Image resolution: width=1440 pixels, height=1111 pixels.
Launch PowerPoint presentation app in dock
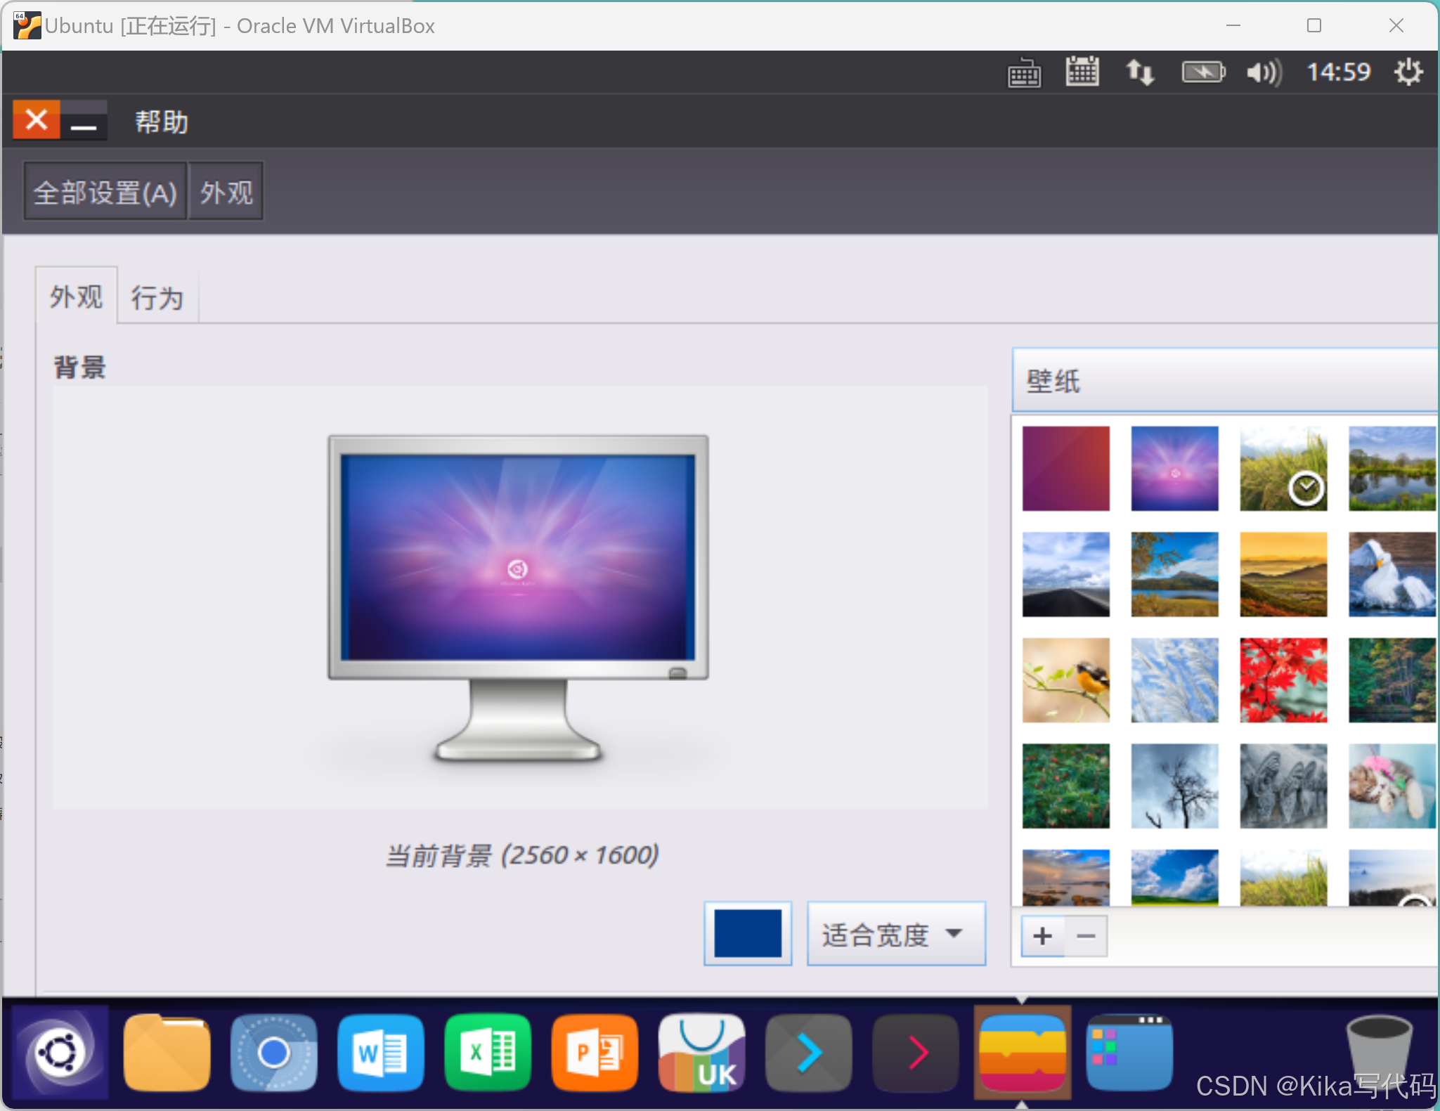595,1052
